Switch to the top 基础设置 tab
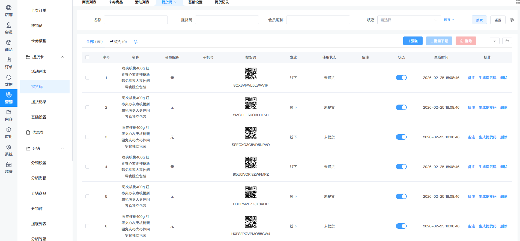The image size is (520, 241). coord(195,2)
